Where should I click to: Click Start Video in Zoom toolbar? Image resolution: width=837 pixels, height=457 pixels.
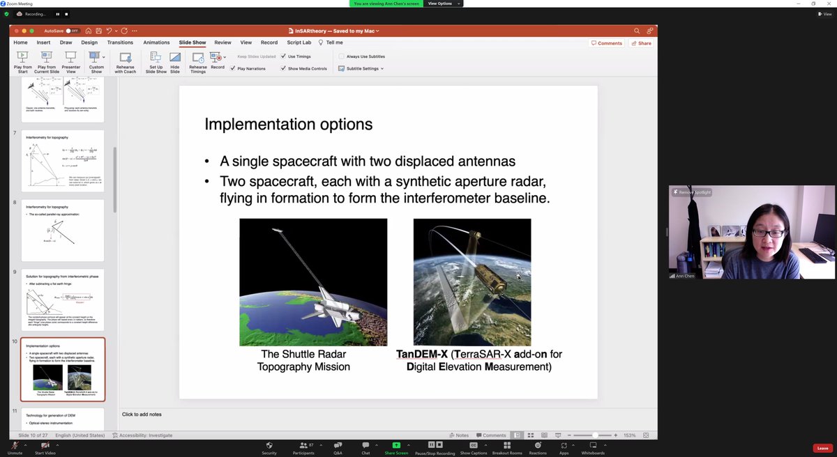point(45,448)
